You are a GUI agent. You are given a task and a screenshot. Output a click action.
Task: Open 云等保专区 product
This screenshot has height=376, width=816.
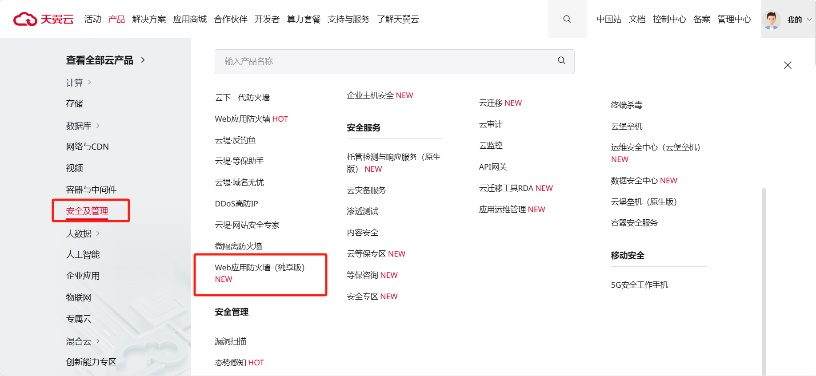coord(376,253)
